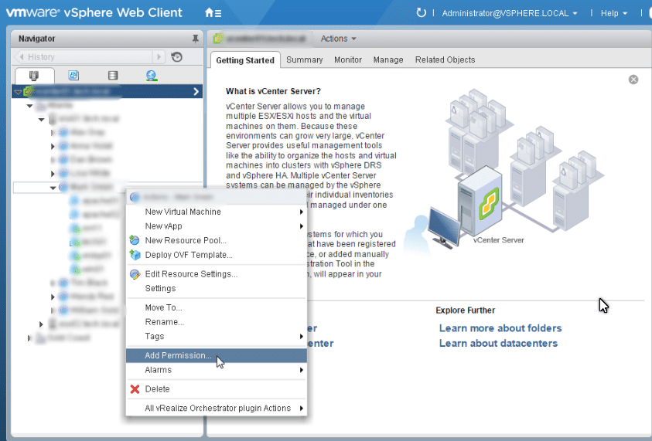Select the Networking view tab

pos(152,75)
